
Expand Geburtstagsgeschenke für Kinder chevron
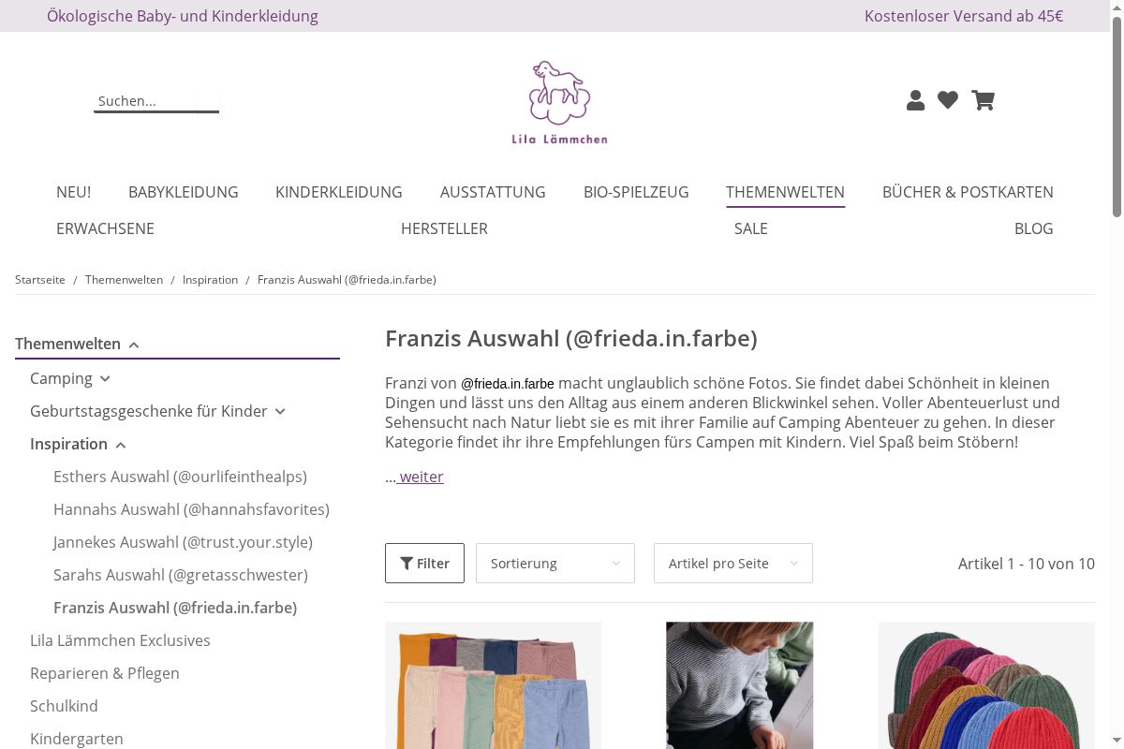click(x=280, y=412)
